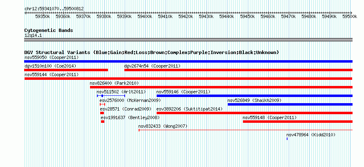Screen dimensions: 364x167
Task: Click the 12q14.1 cytogenetic band bar
Action: (x=189, y=40)
